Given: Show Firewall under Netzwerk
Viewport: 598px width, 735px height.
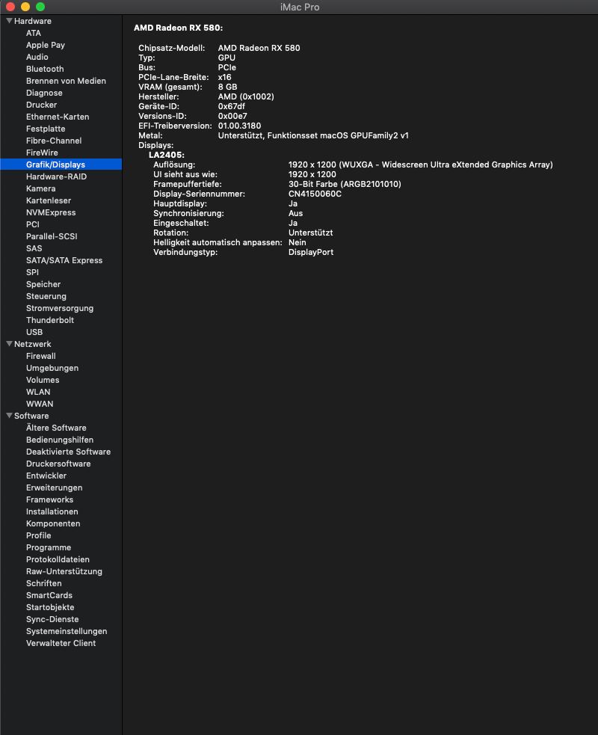Looking at the screenshot, I should (41, 356).
